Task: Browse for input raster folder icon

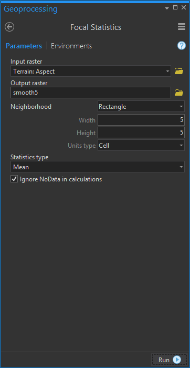Action: (x=179, y=71)
